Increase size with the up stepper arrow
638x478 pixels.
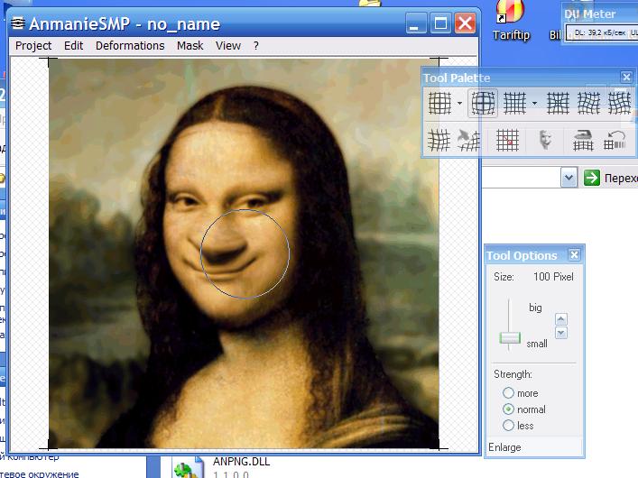pos(561,319)
